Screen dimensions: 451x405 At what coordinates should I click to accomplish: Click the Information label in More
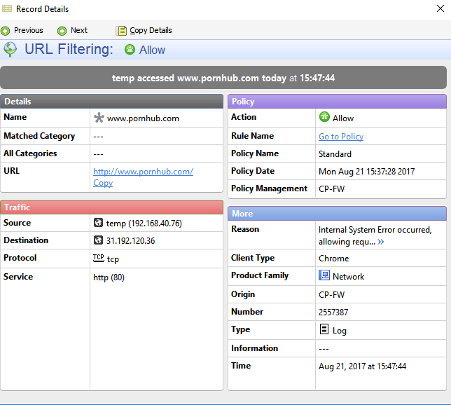[x=254, y=348]
